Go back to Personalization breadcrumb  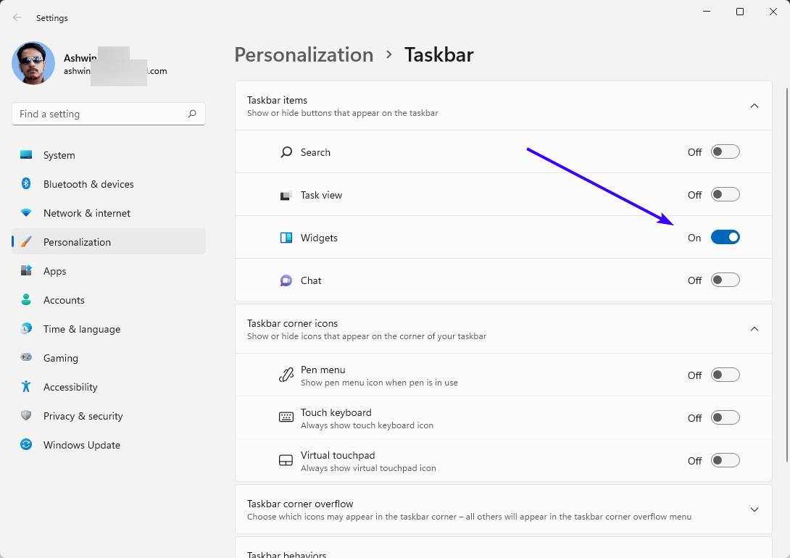coord(304,55)
